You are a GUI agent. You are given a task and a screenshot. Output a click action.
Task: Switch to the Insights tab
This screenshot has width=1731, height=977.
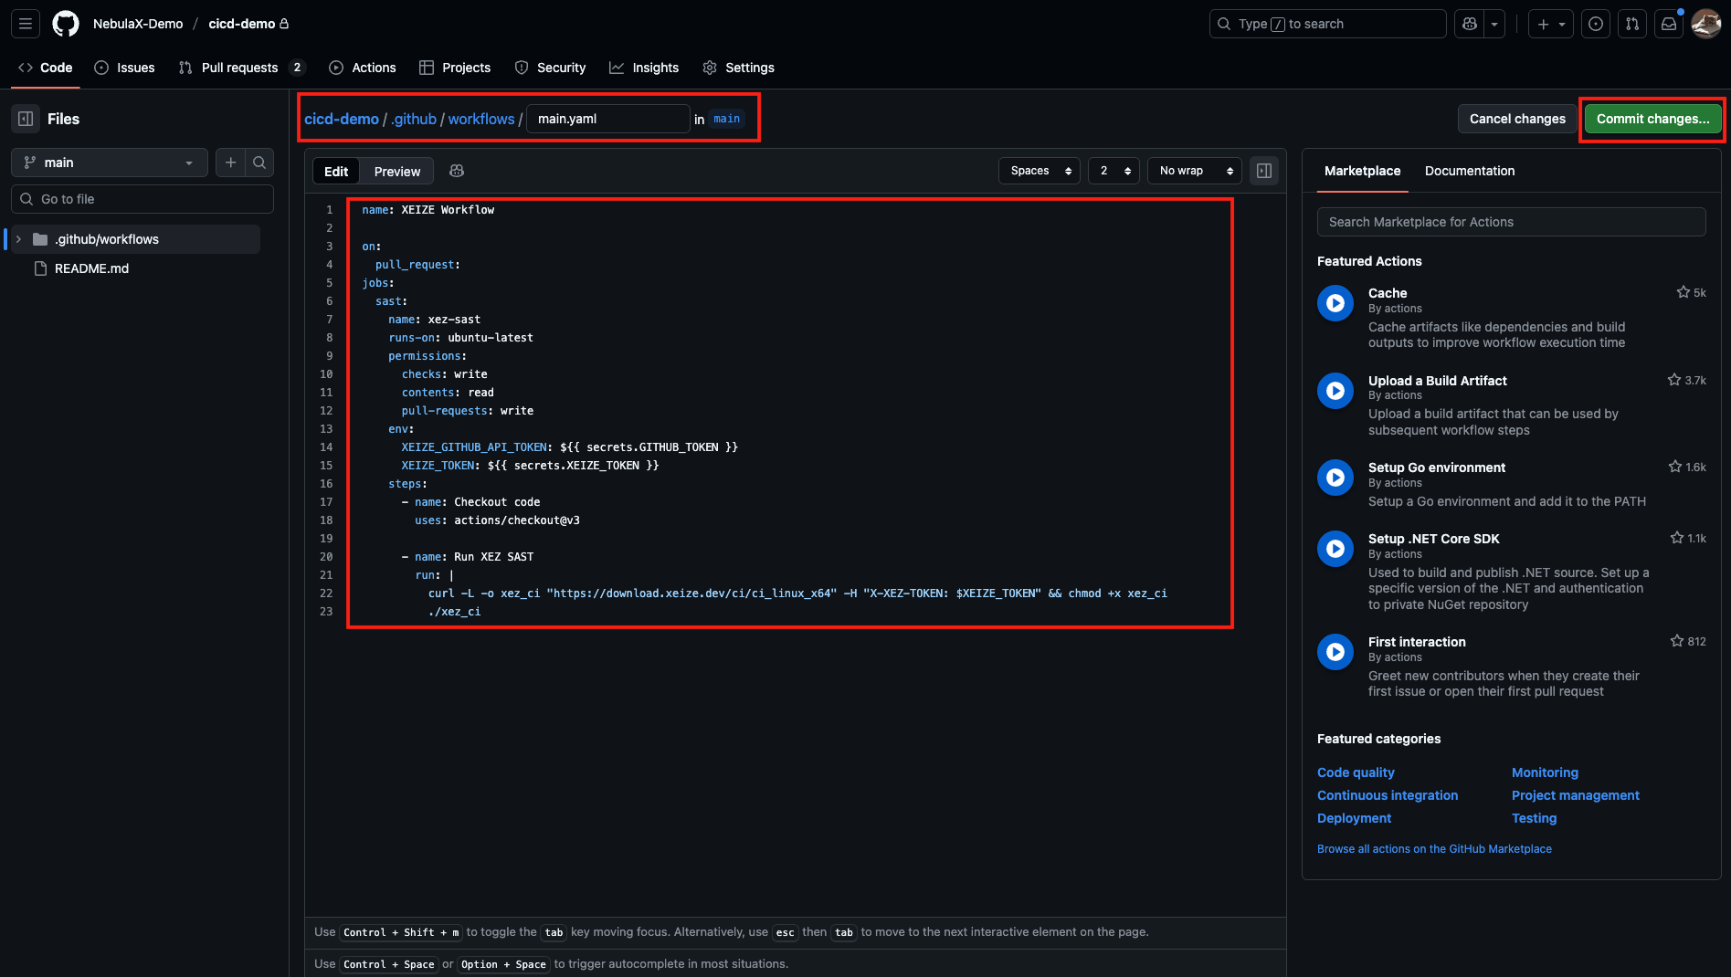644,68
